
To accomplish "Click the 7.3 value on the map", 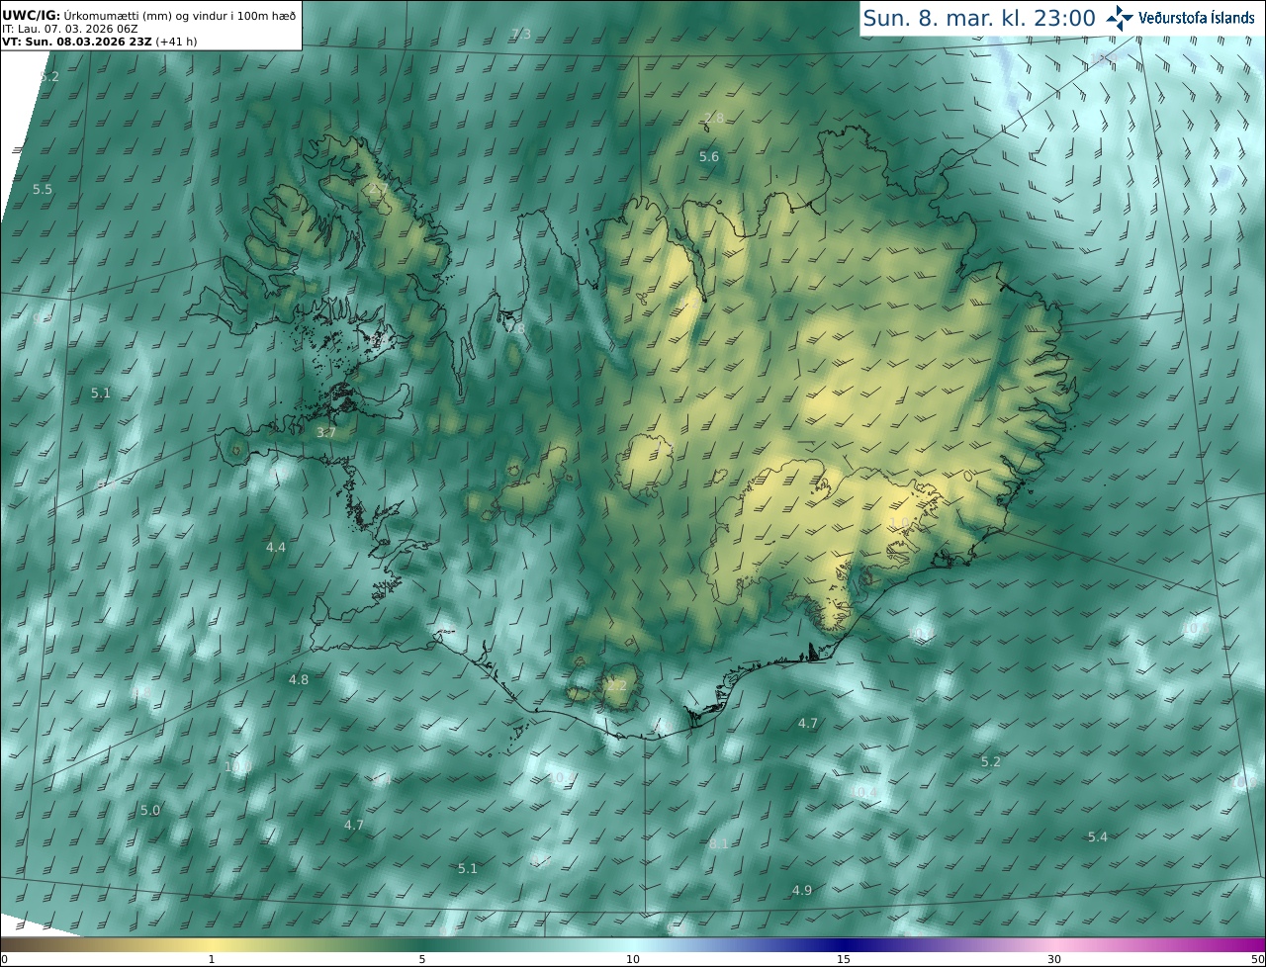I will [x=521, y=34].
